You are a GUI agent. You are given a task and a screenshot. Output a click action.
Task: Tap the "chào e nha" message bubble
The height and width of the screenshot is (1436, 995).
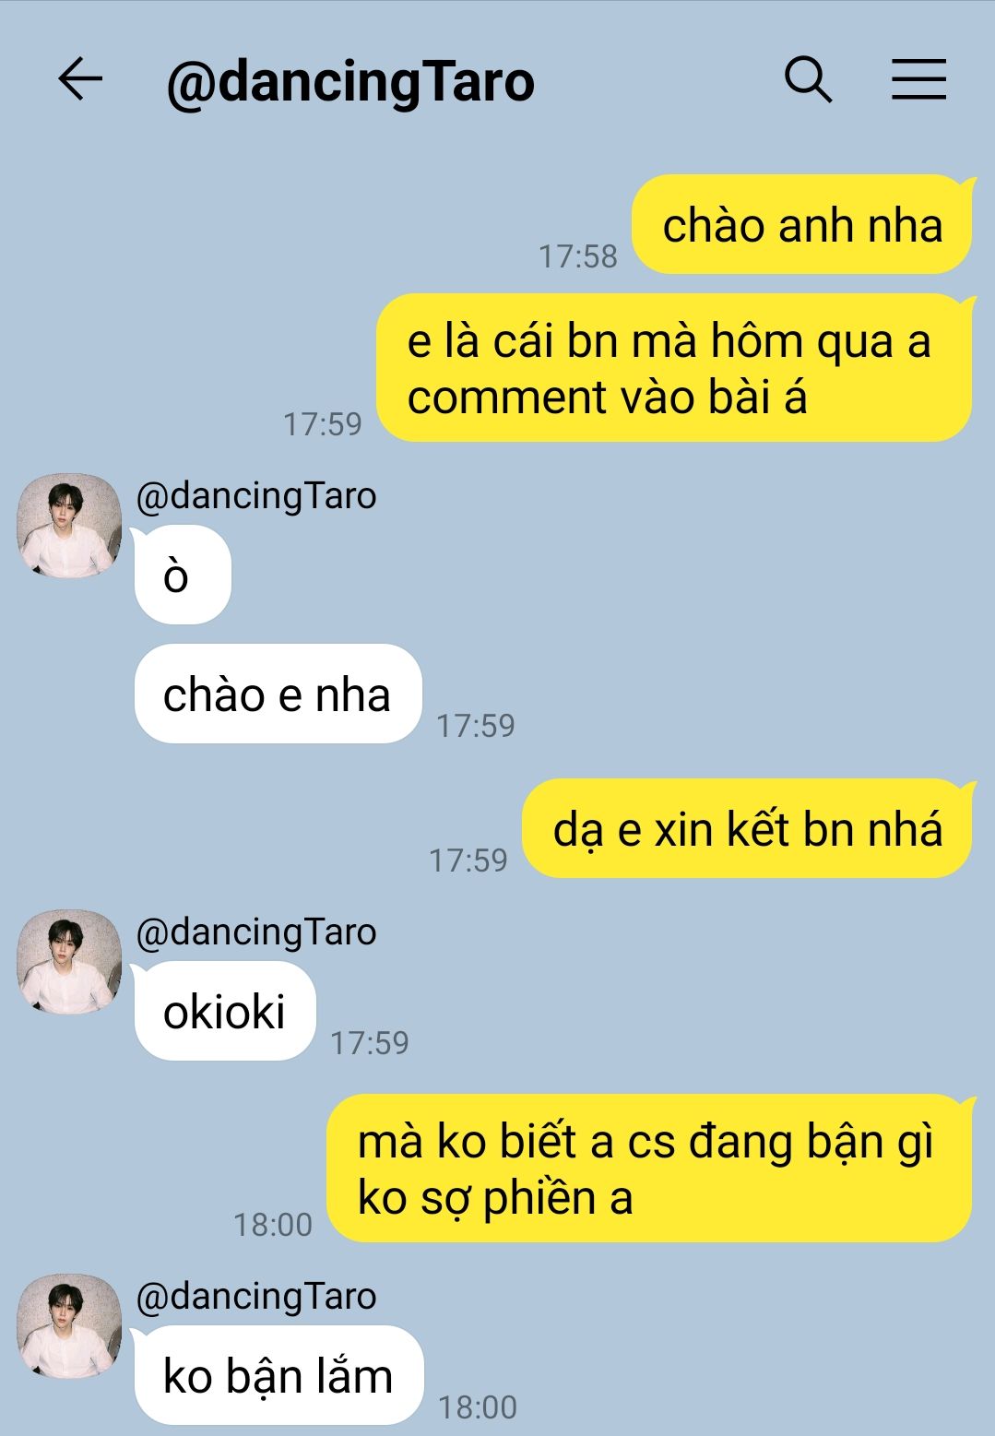[x=278, y=694]
